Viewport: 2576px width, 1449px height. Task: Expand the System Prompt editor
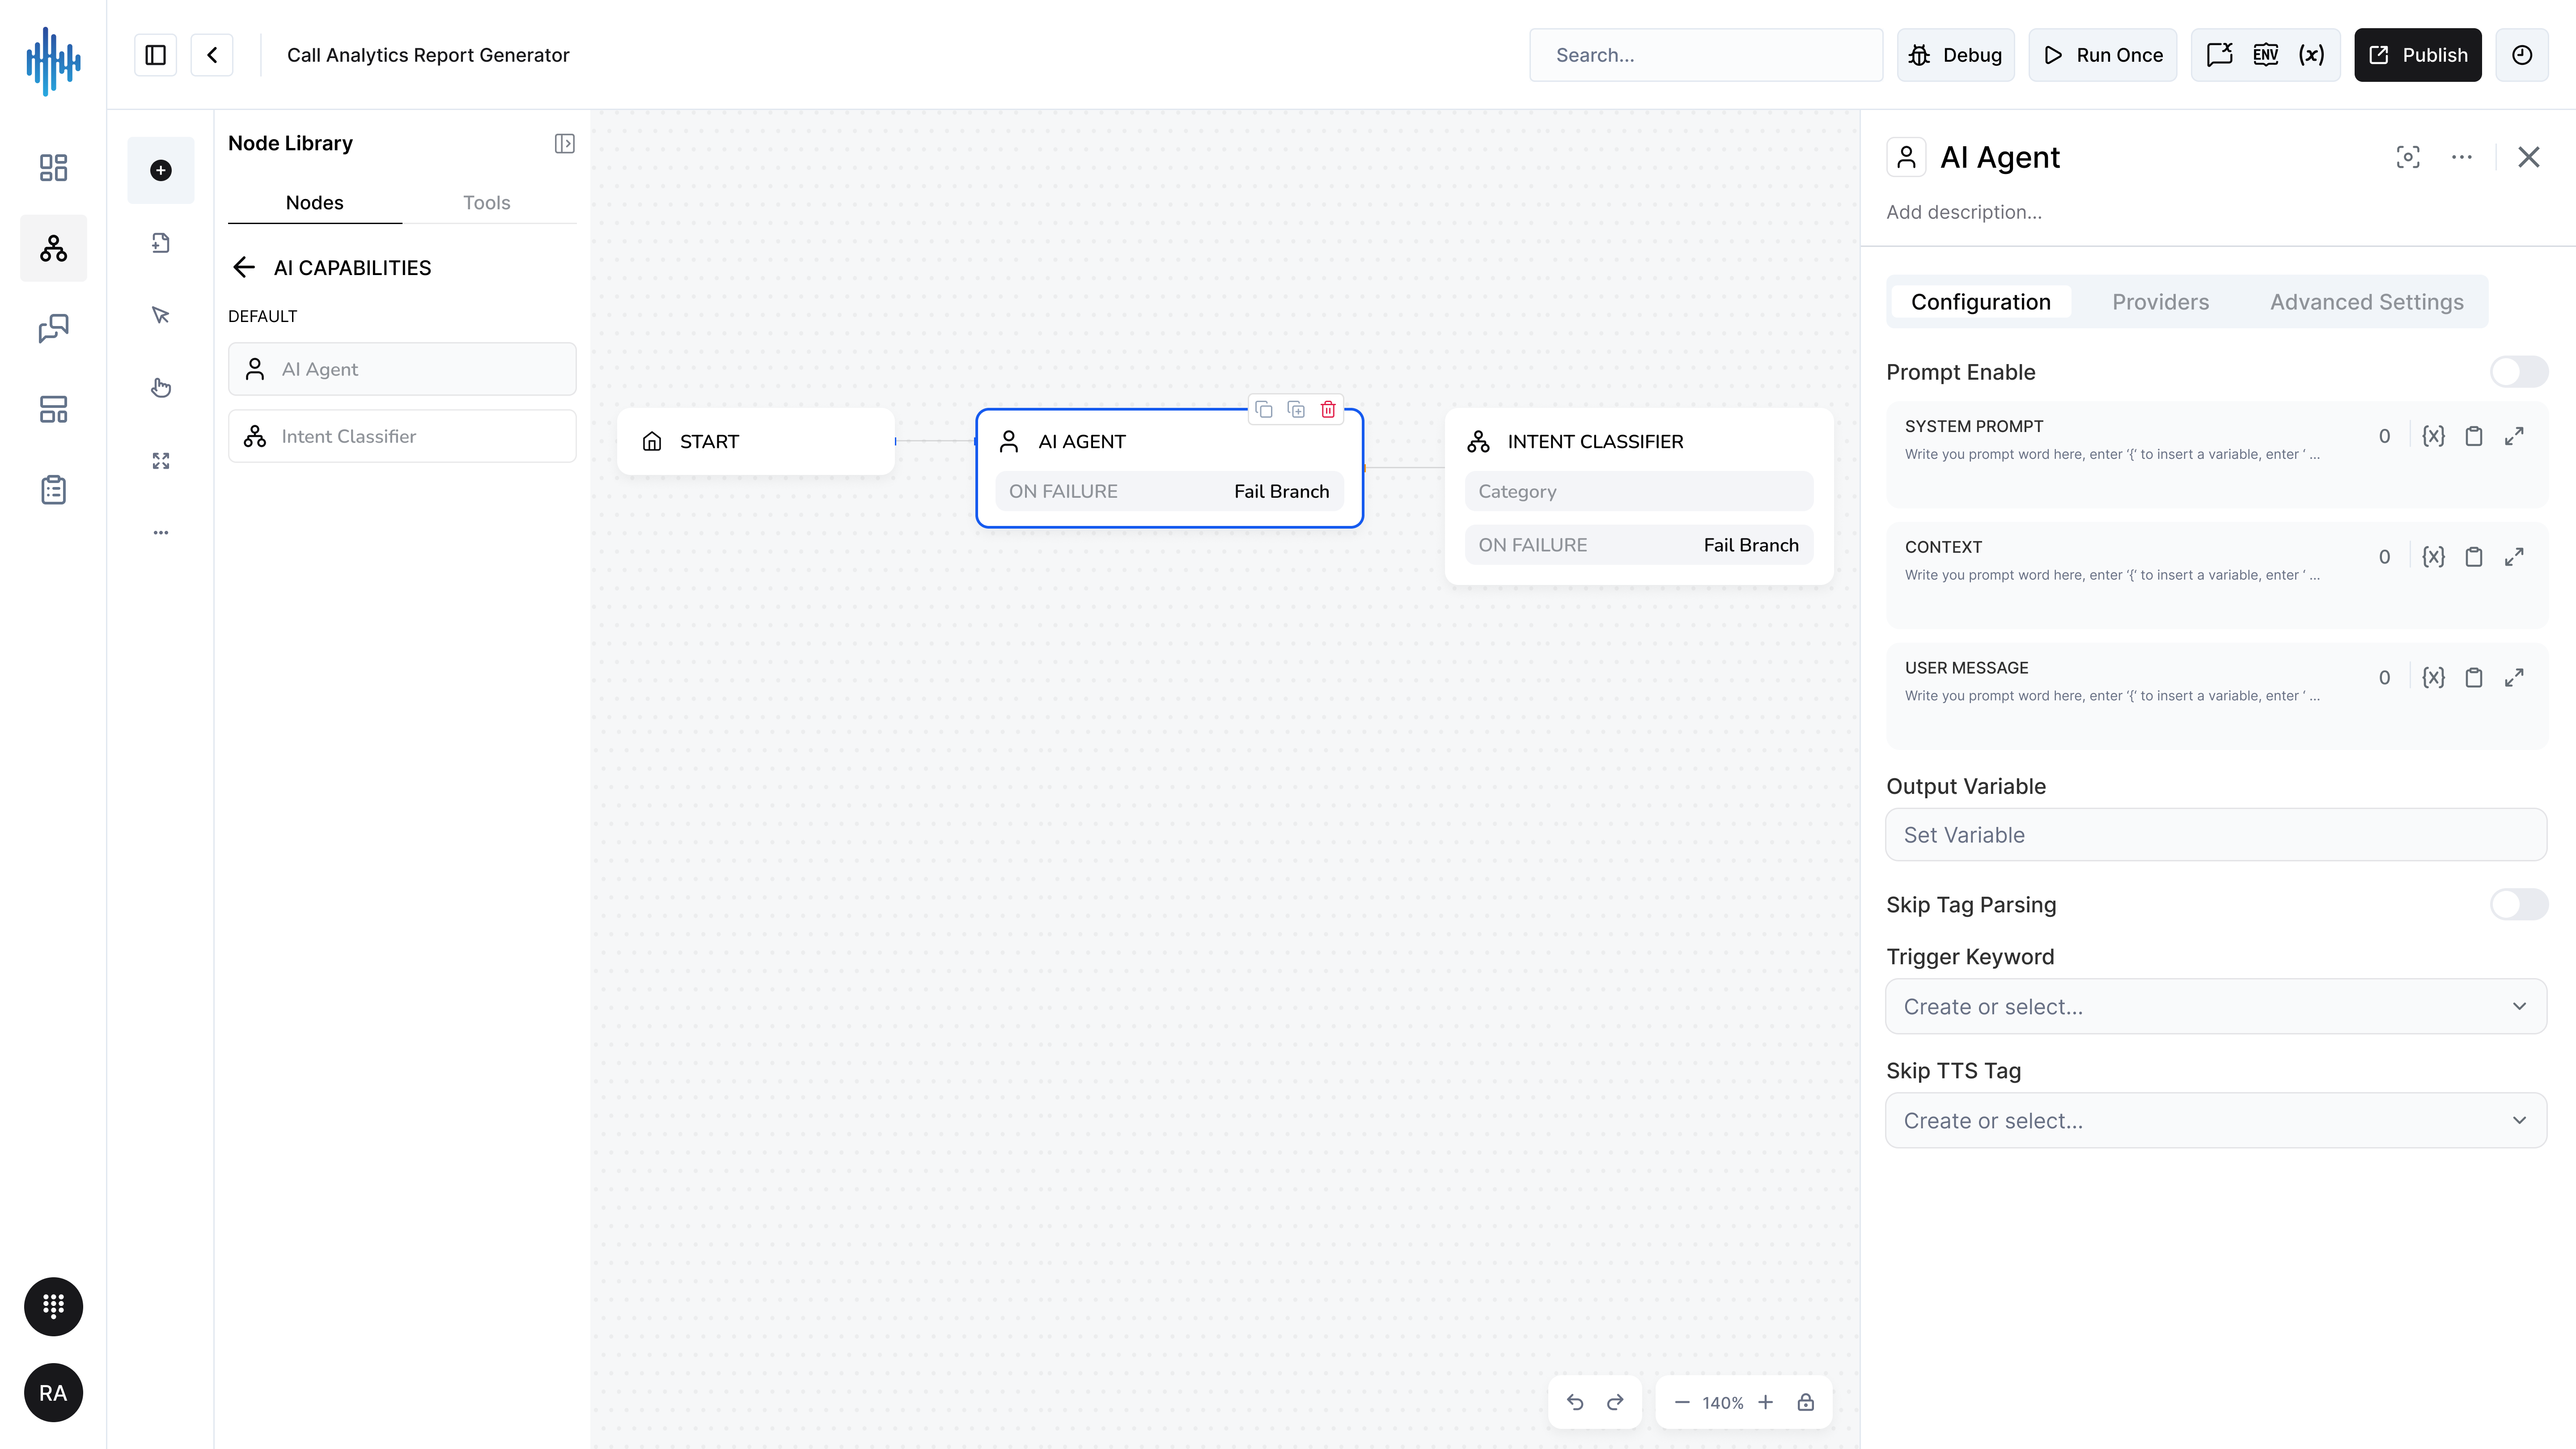[x=2514, y=436]
